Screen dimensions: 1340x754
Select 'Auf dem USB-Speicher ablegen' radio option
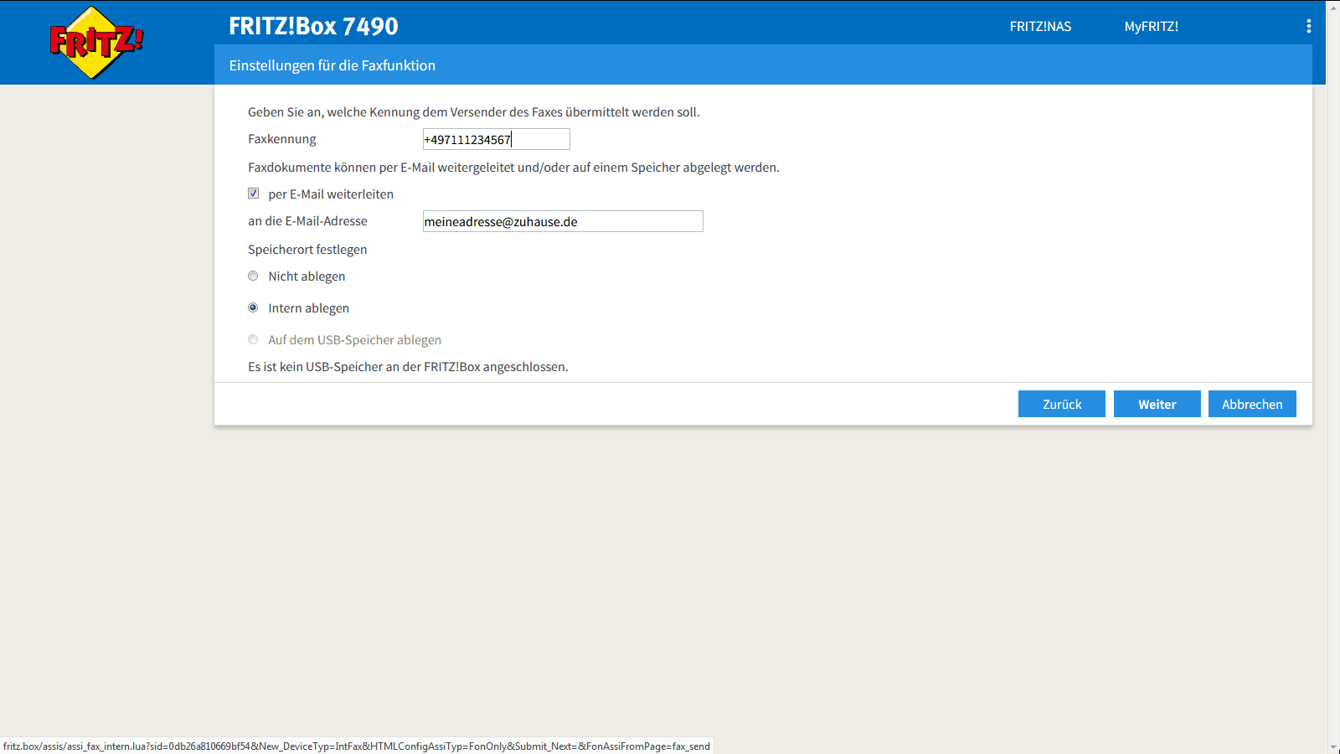point(253,339)
